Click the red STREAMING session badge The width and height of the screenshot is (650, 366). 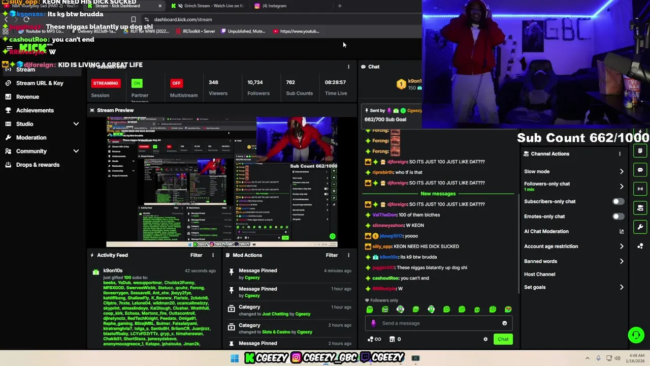[x=106, y=83]
